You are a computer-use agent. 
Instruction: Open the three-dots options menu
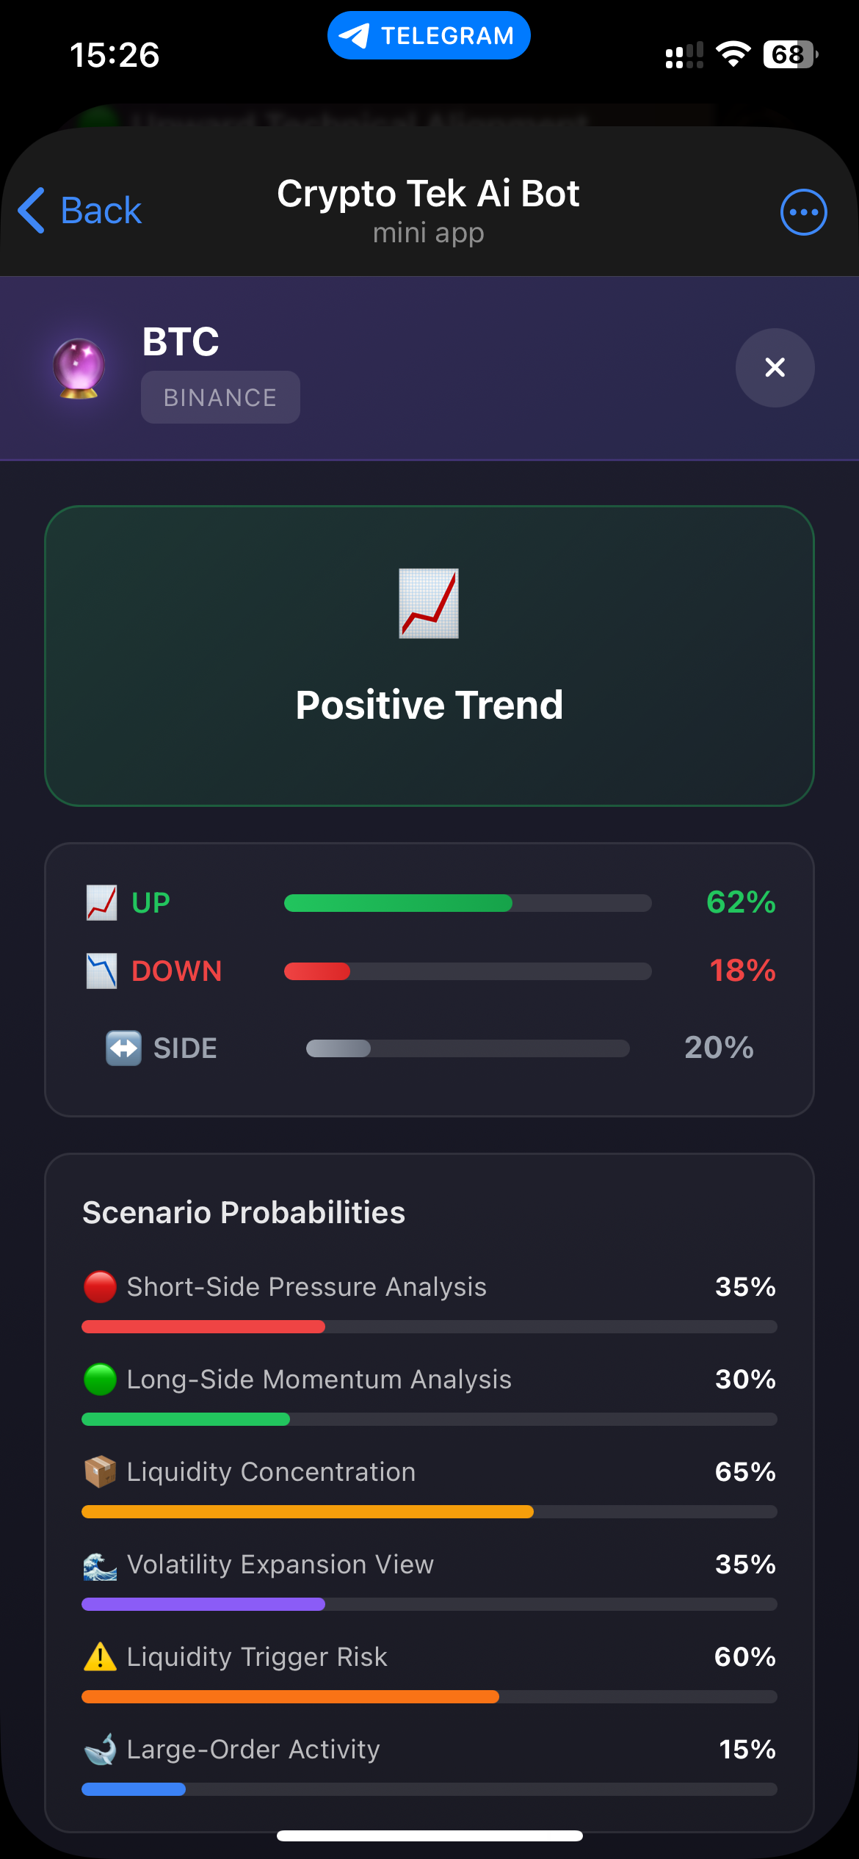[x=803, y=211]
